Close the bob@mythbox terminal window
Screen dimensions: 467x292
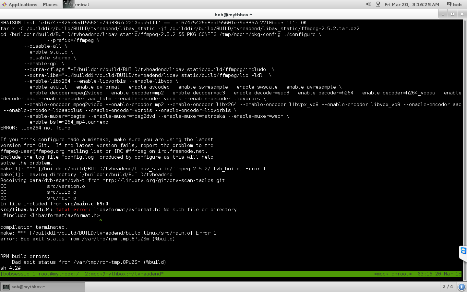pyautogui.click(x=462, y=14)
